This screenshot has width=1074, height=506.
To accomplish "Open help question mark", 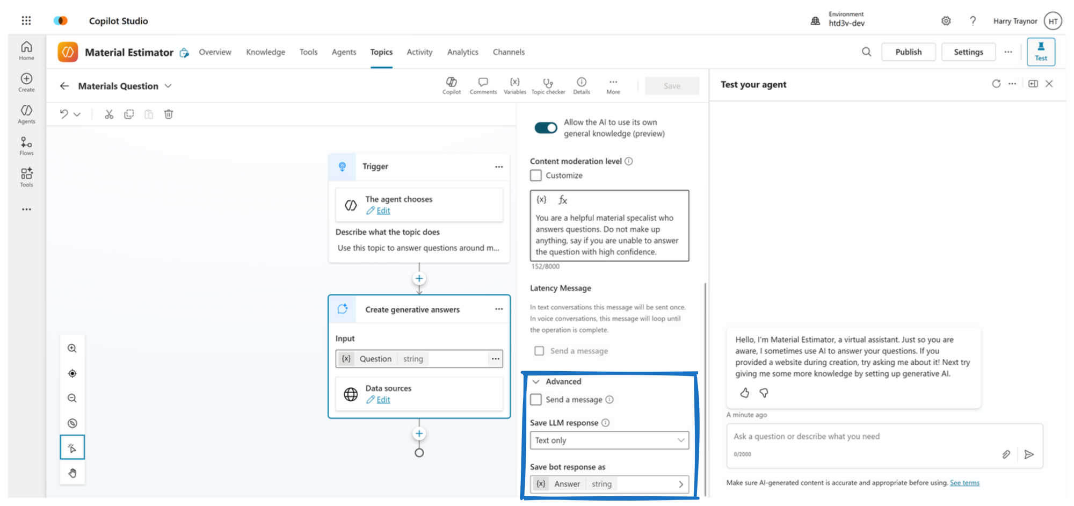I will (x=973, y=21).
